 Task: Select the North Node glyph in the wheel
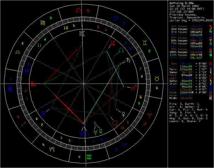coord(122,50)
